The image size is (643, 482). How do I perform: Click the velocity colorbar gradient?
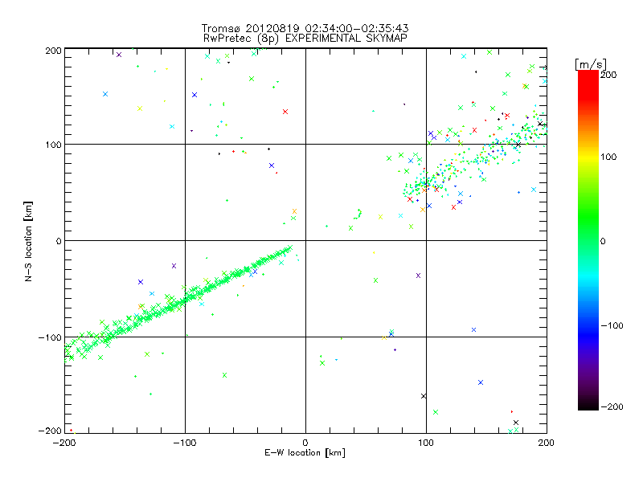(588, 240)
